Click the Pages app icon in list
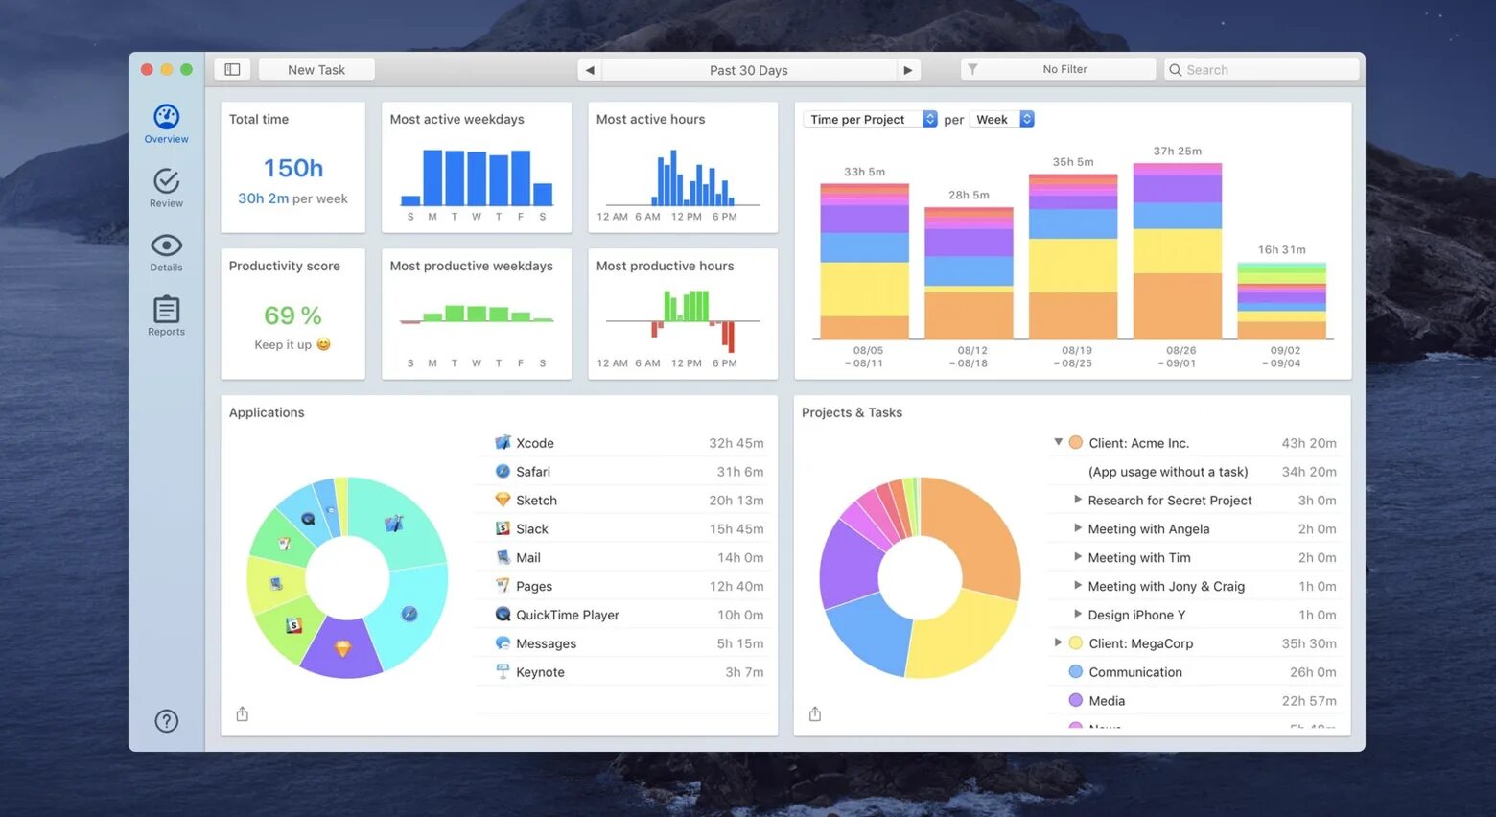This screenshot has height=817, width=1496. coord(503,585)
